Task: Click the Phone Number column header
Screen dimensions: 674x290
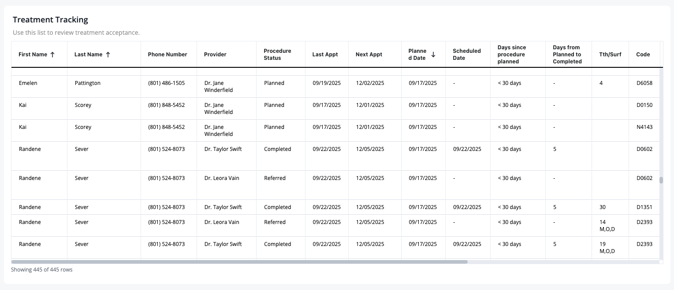Action: (168, 55)
